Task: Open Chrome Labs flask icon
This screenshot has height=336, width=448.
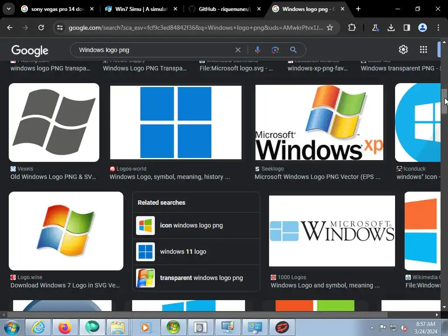Action: (x=375, y=28)
